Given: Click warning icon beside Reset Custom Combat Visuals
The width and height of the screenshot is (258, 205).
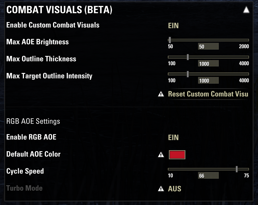Looking at the screenshot, I should pos(161,94).
